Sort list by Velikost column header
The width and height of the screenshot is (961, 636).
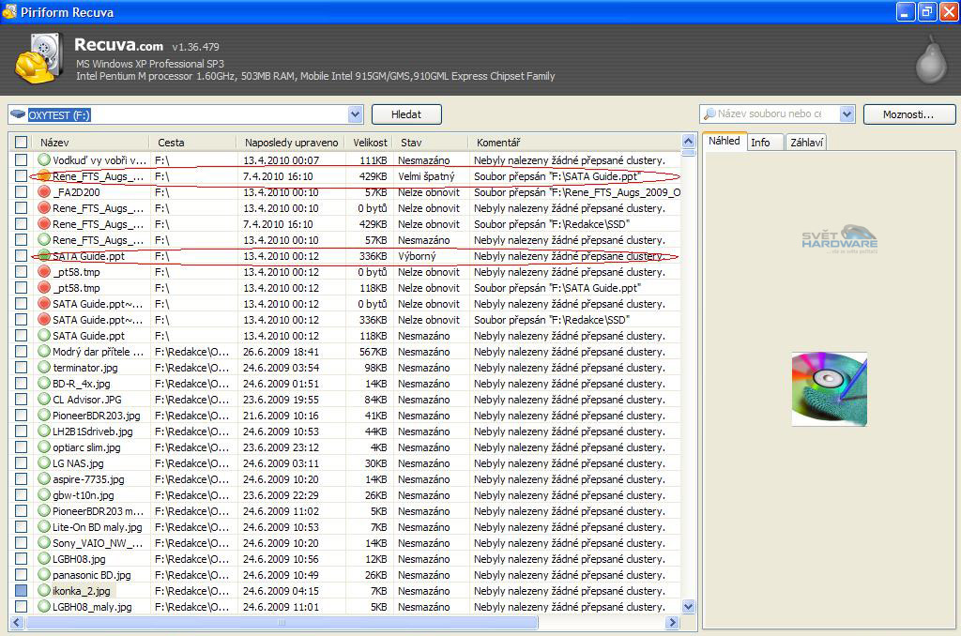point(370,143)
